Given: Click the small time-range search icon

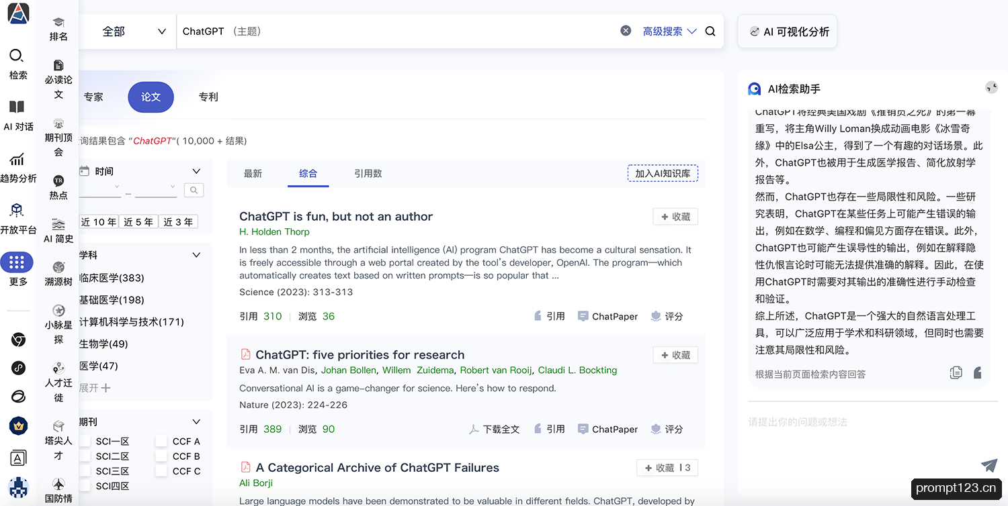Looking at the screenshot, I should tap(194, 191).
